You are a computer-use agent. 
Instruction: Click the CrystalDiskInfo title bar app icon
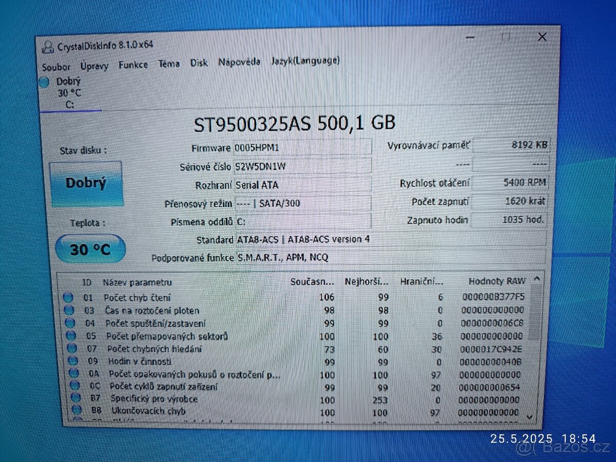click(x=48, y=47)
